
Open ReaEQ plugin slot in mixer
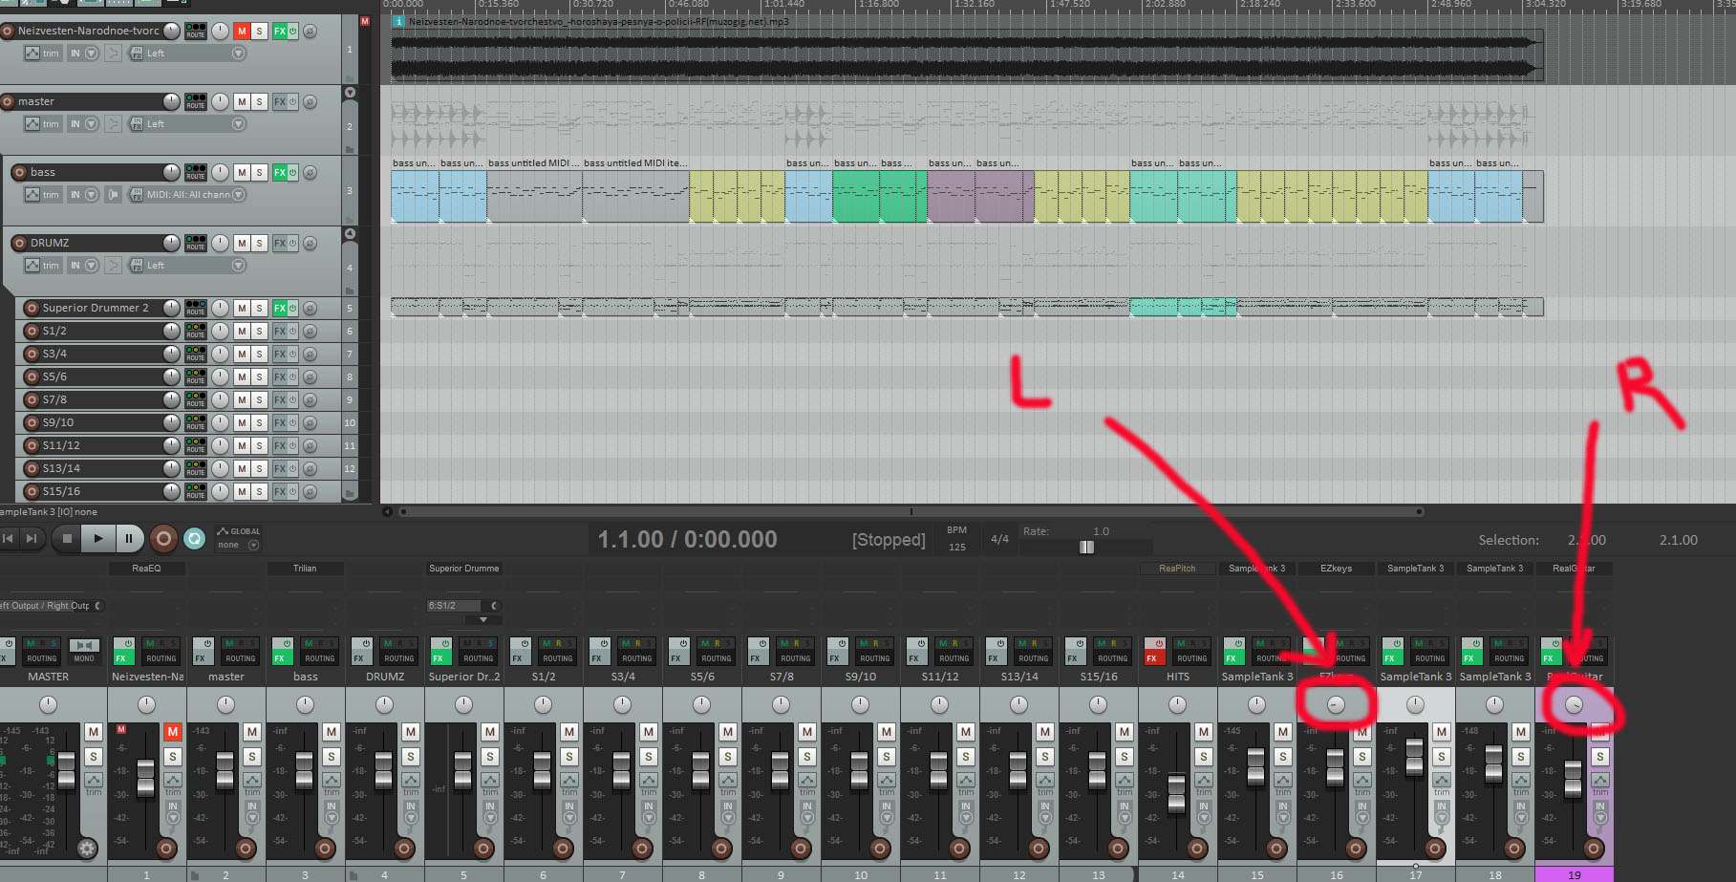click(x=146, y=568)
